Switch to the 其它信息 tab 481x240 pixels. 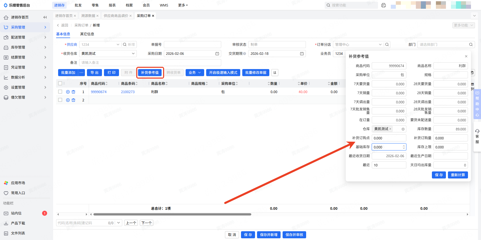[x=87, y=34]
